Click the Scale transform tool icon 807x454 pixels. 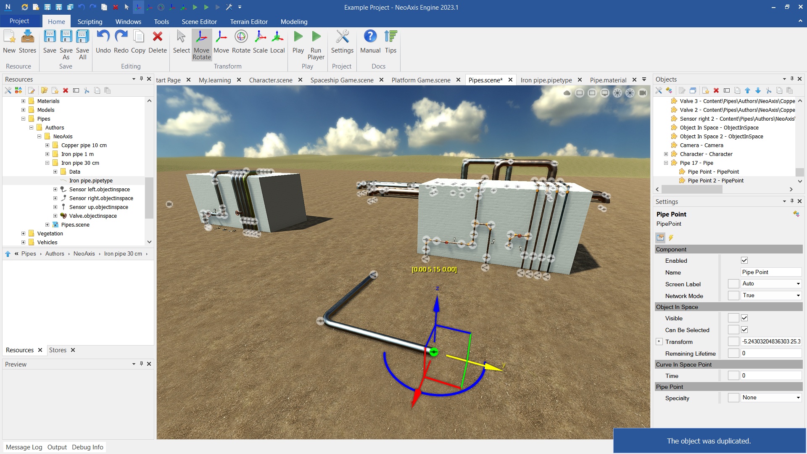click(260, 37)
